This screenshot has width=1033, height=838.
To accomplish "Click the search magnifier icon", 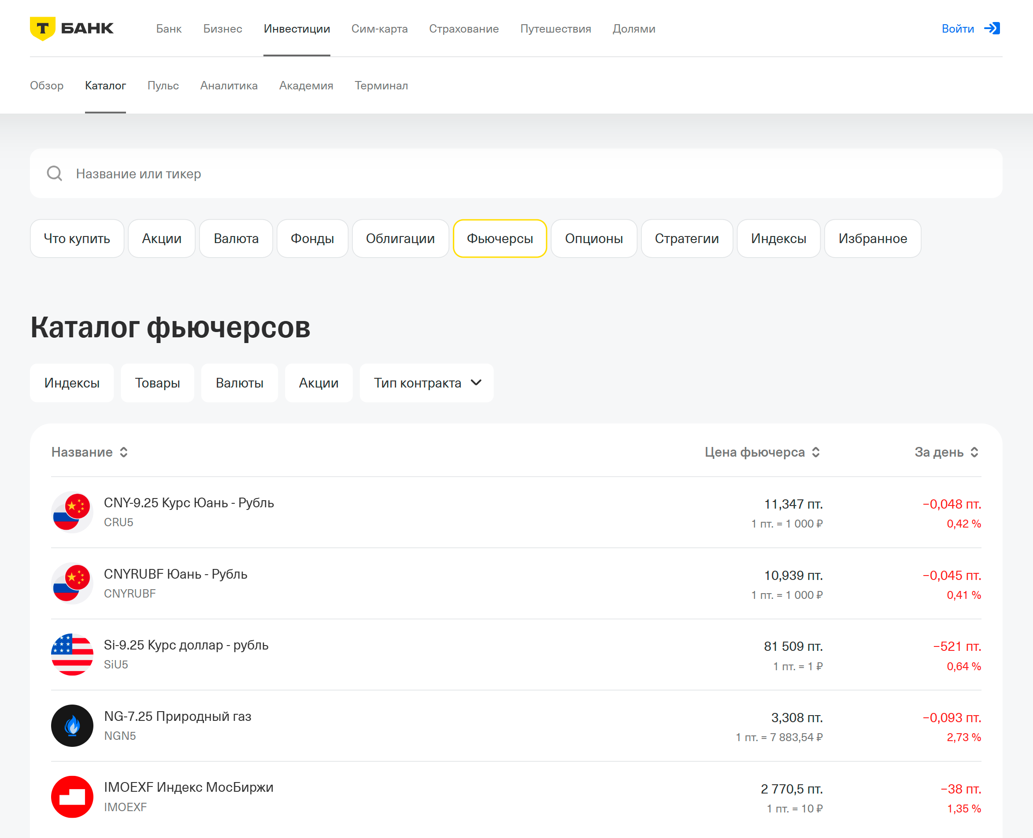I will [x=55, y=174].
